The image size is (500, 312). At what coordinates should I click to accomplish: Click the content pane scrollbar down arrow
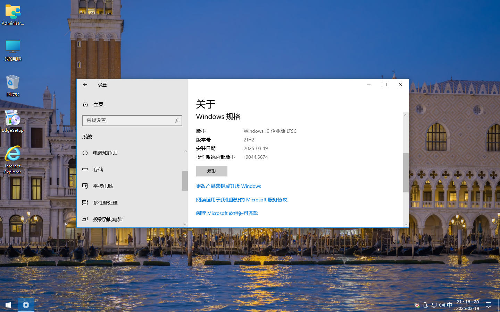406,225
